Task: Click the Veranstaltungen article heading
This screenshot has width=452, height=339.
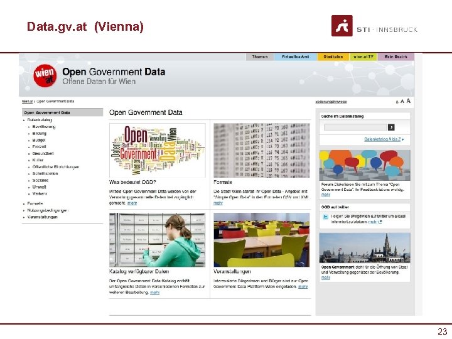Action: click(x=232, y=272)
